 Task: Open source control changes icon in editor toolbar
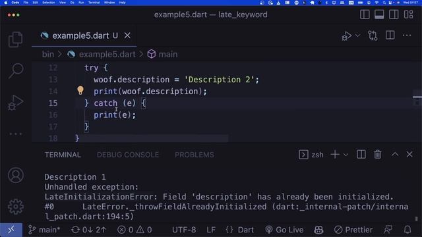coord(373,36)
